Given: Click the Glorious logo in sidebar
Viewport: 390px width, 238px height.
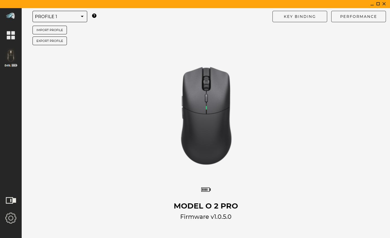Looking at the screenshot, I should (11, 16).
